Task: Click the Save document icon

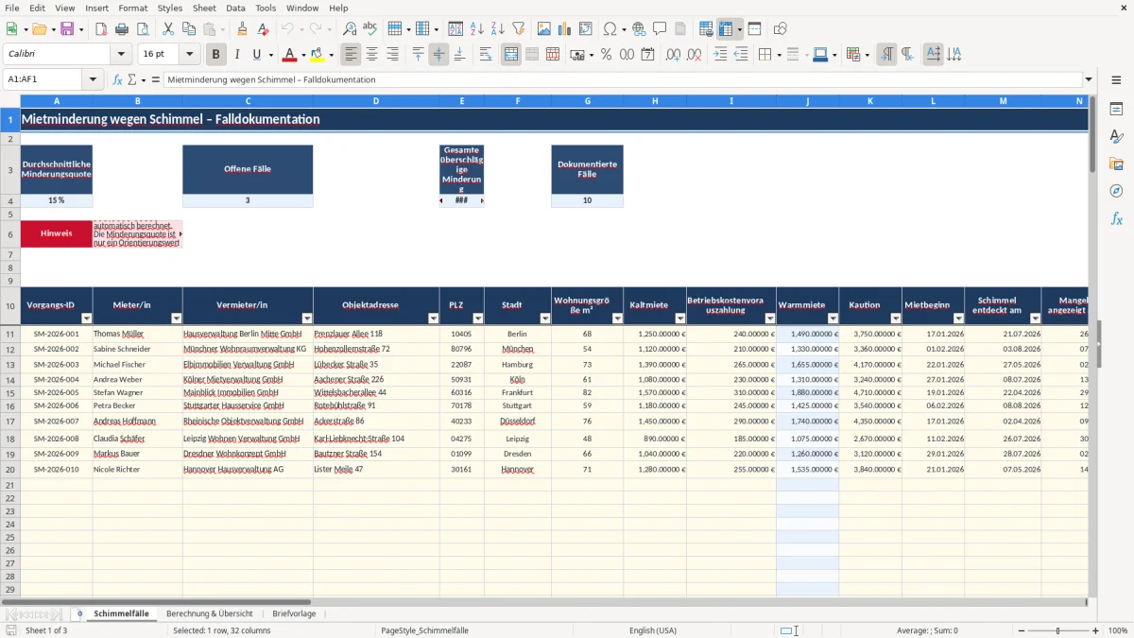Action: coord(67,29)
